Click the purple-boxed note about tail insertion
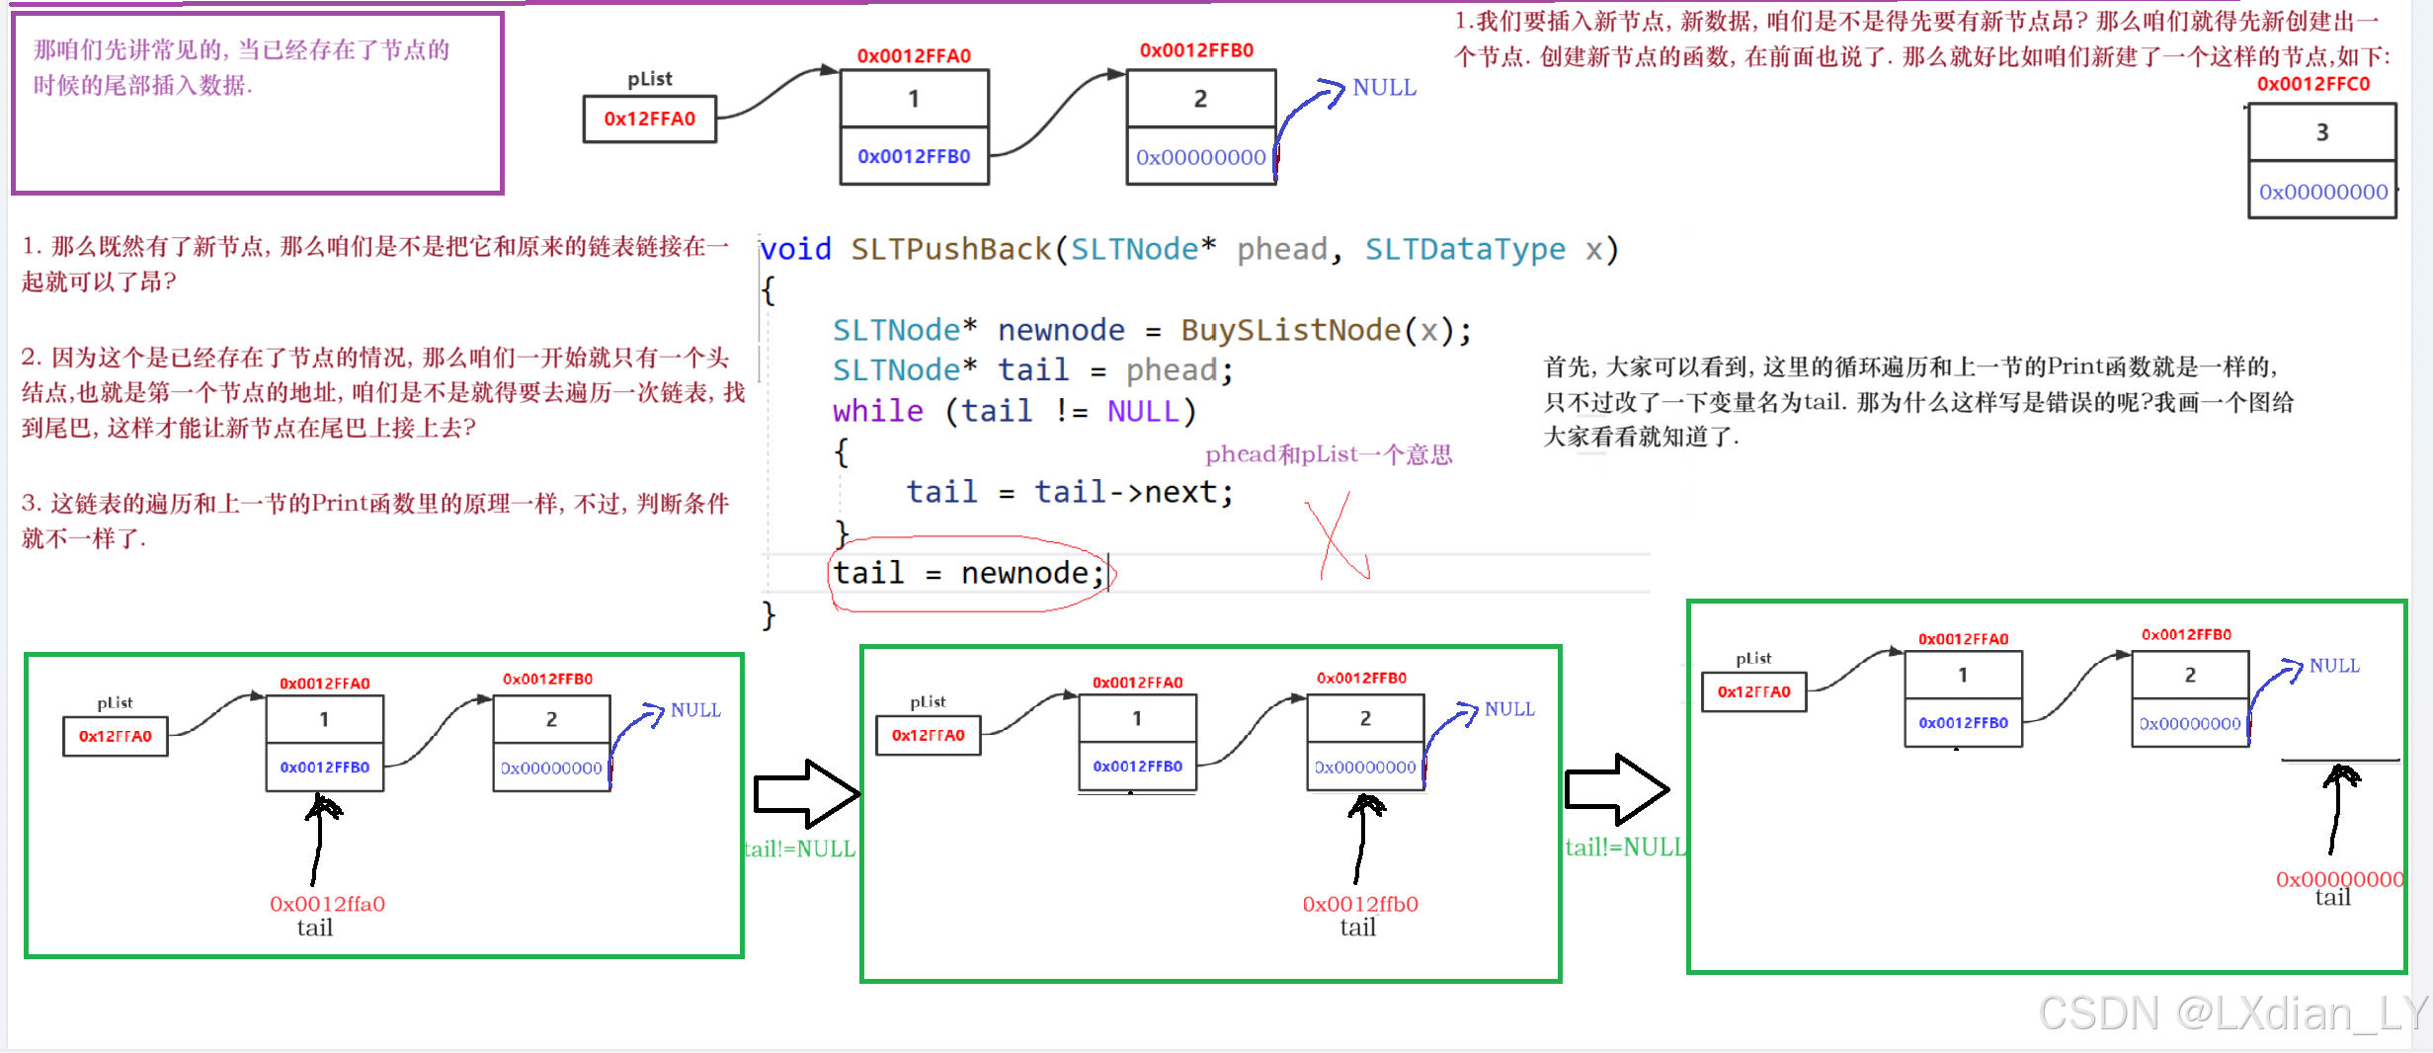This screenshot has width=2433, height=1053. (257, 103)
